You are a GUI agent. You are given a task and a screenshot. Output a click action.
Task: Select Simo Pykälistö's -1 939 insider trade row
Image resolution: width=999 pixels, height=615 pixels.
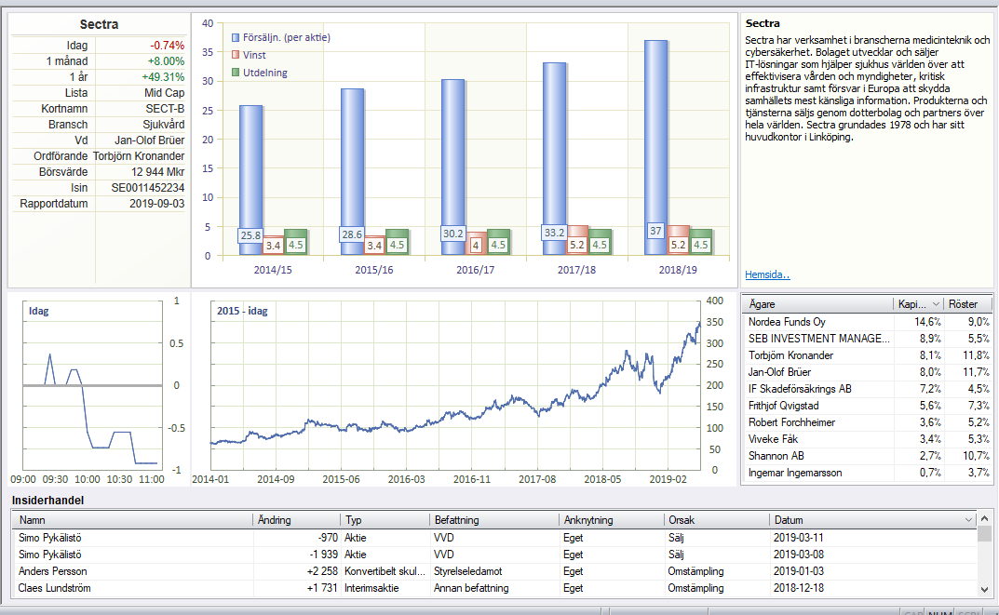tap(494, 555)
